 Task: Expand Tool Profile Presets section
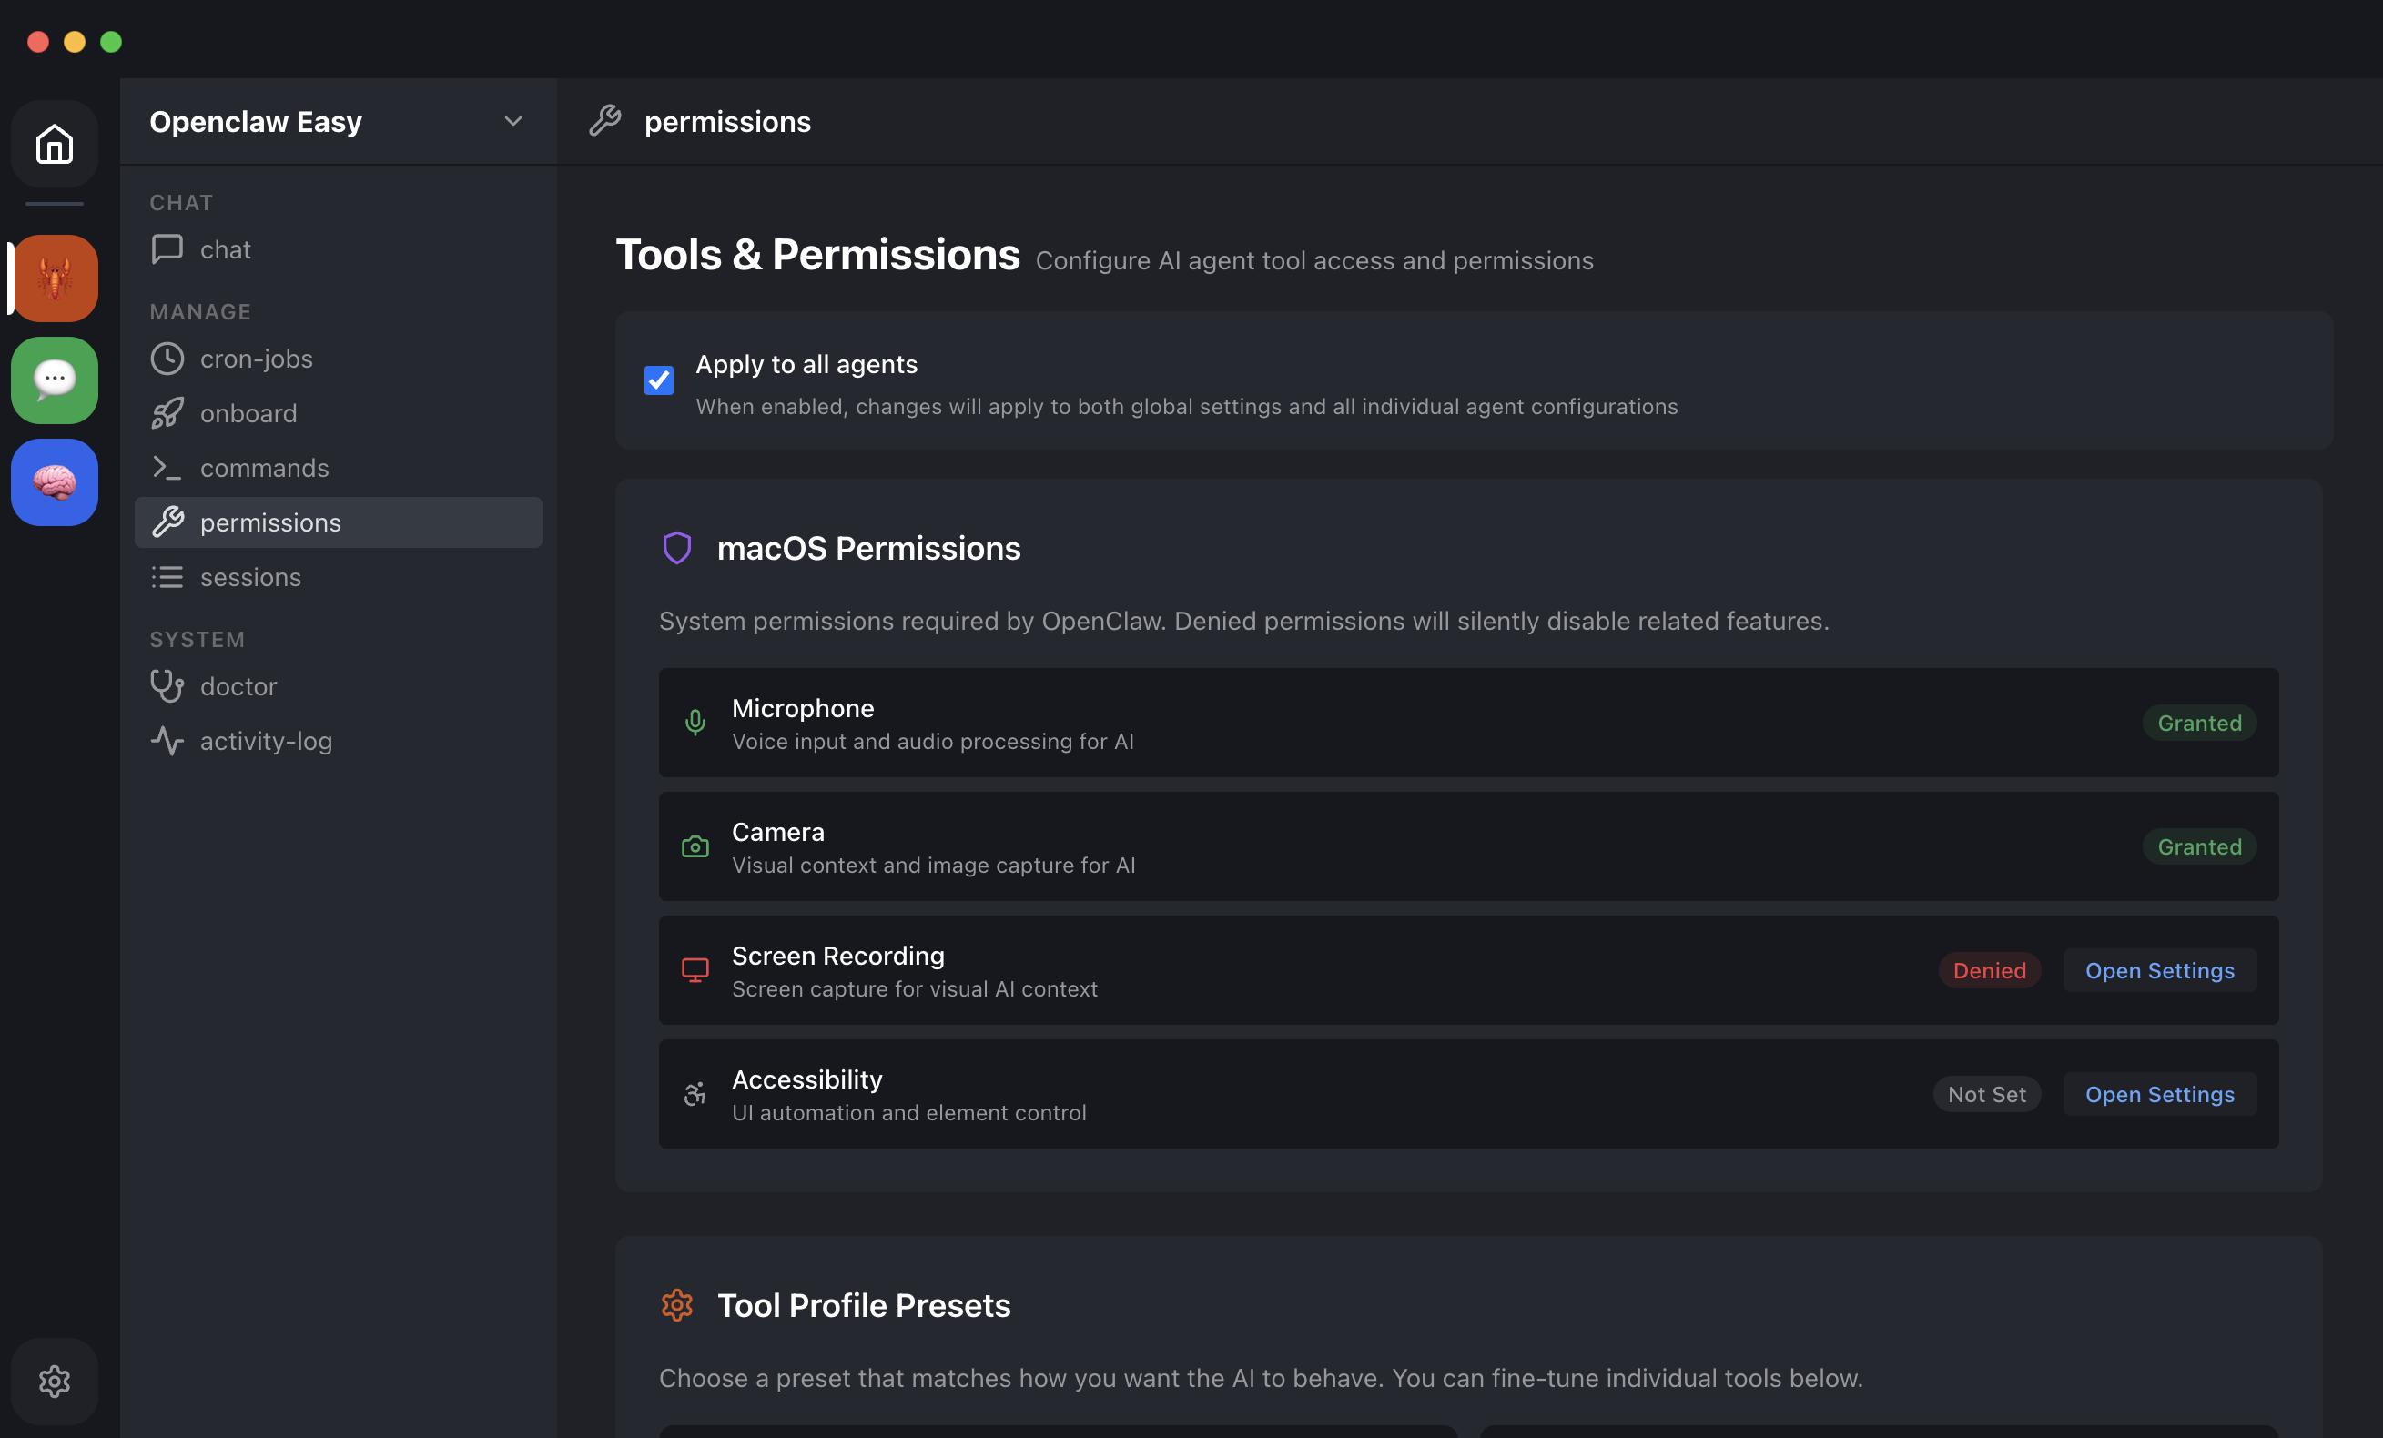click(863, 1304)
